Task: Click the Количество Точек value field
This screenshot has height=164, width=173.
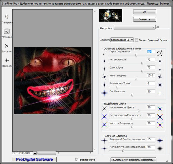Action: (x=151, y=83)
